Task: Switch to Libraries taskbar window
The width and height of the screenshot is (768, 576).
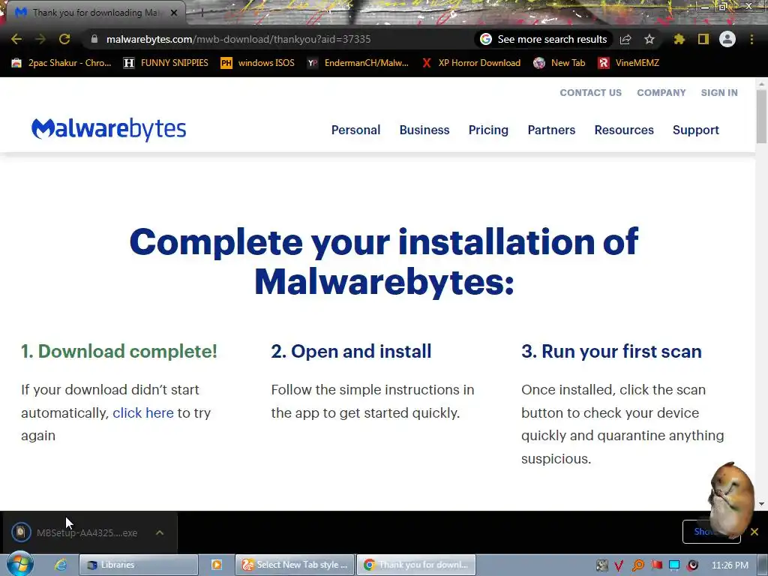Action: point(139,565)
